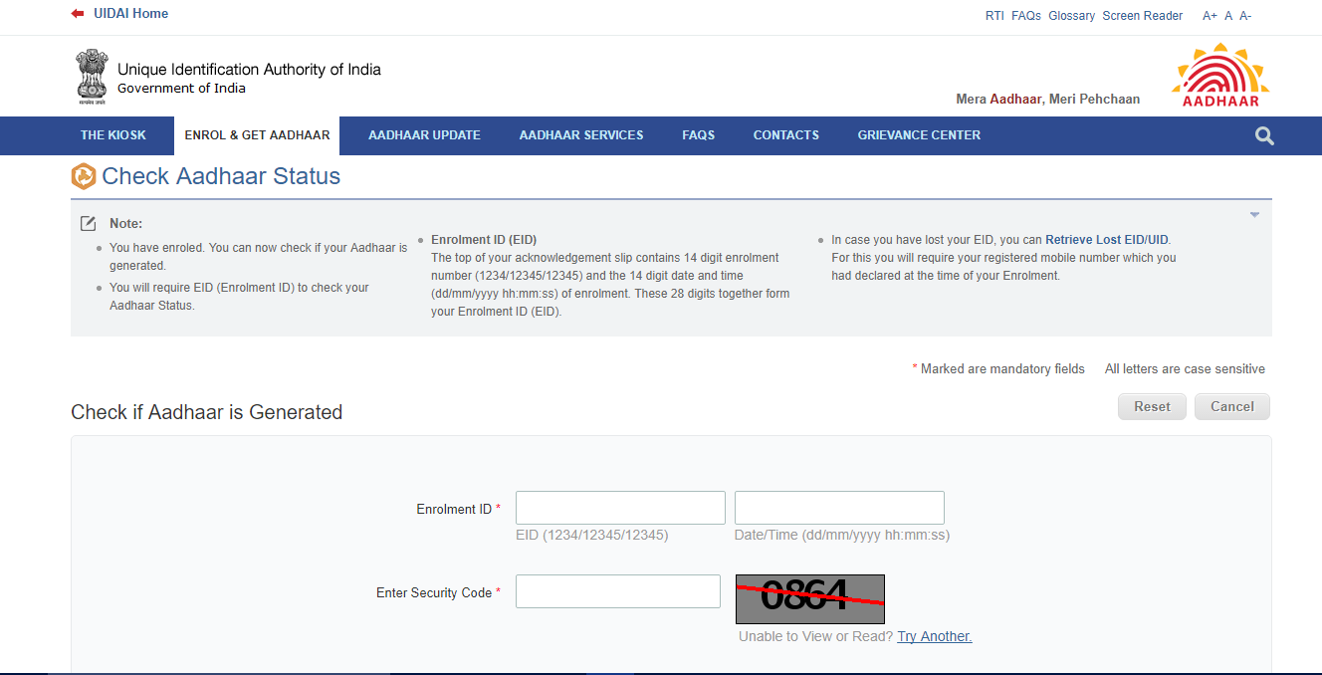Open the AADHAAR SERVICES tab
The width and height of the screenshot is (1322, 675).
580,135
